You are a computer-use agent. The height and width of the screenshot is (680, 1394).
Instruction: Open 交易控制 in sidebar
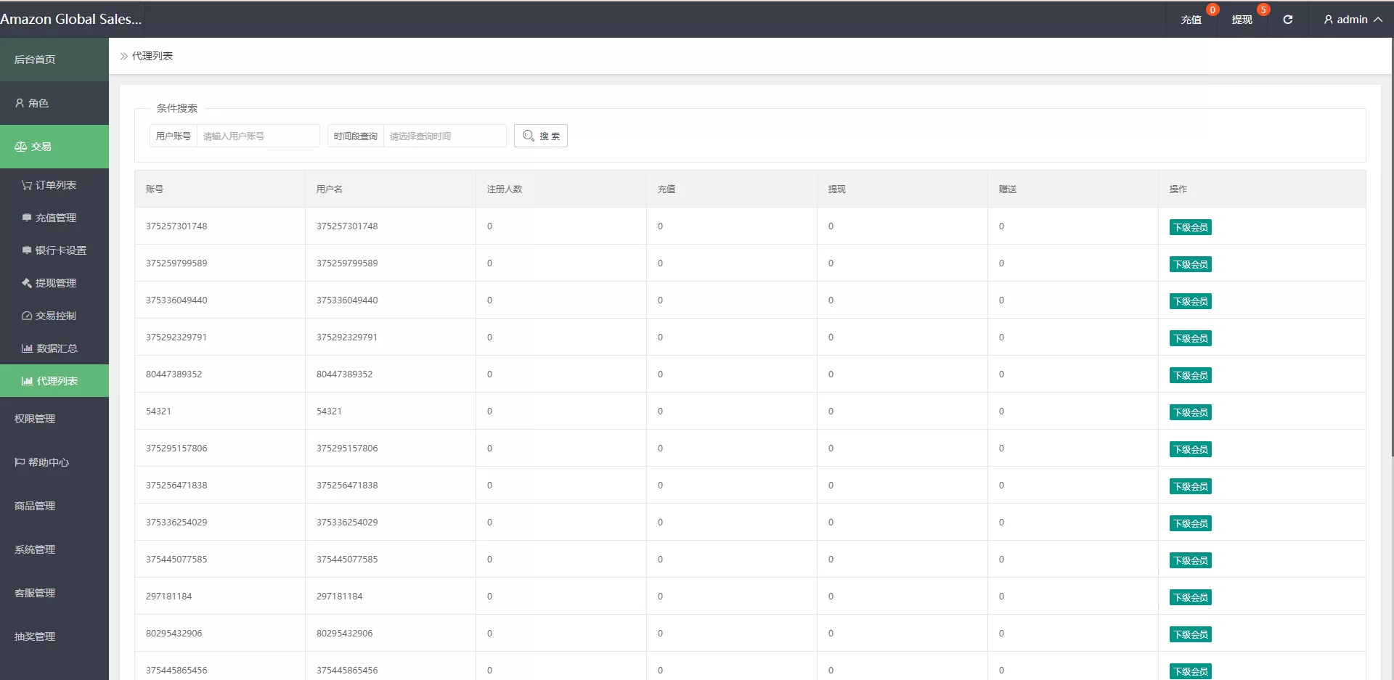(55, 316)
